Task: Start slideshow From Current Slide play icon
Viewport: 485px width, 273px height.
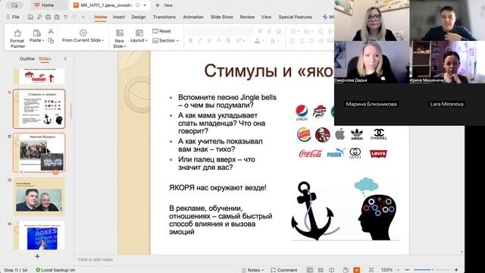Action: 83,33
